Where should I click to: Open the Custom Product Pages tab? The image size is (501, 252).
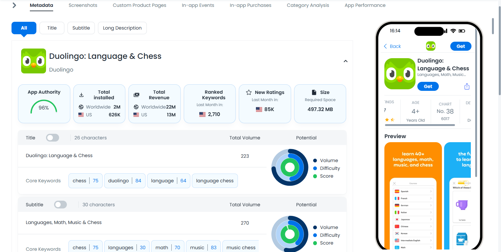139,5
